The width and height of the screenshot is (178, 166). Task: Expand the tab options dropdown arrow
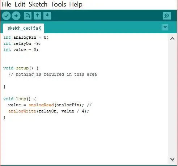pyautogui.click(x=165, y=27)
